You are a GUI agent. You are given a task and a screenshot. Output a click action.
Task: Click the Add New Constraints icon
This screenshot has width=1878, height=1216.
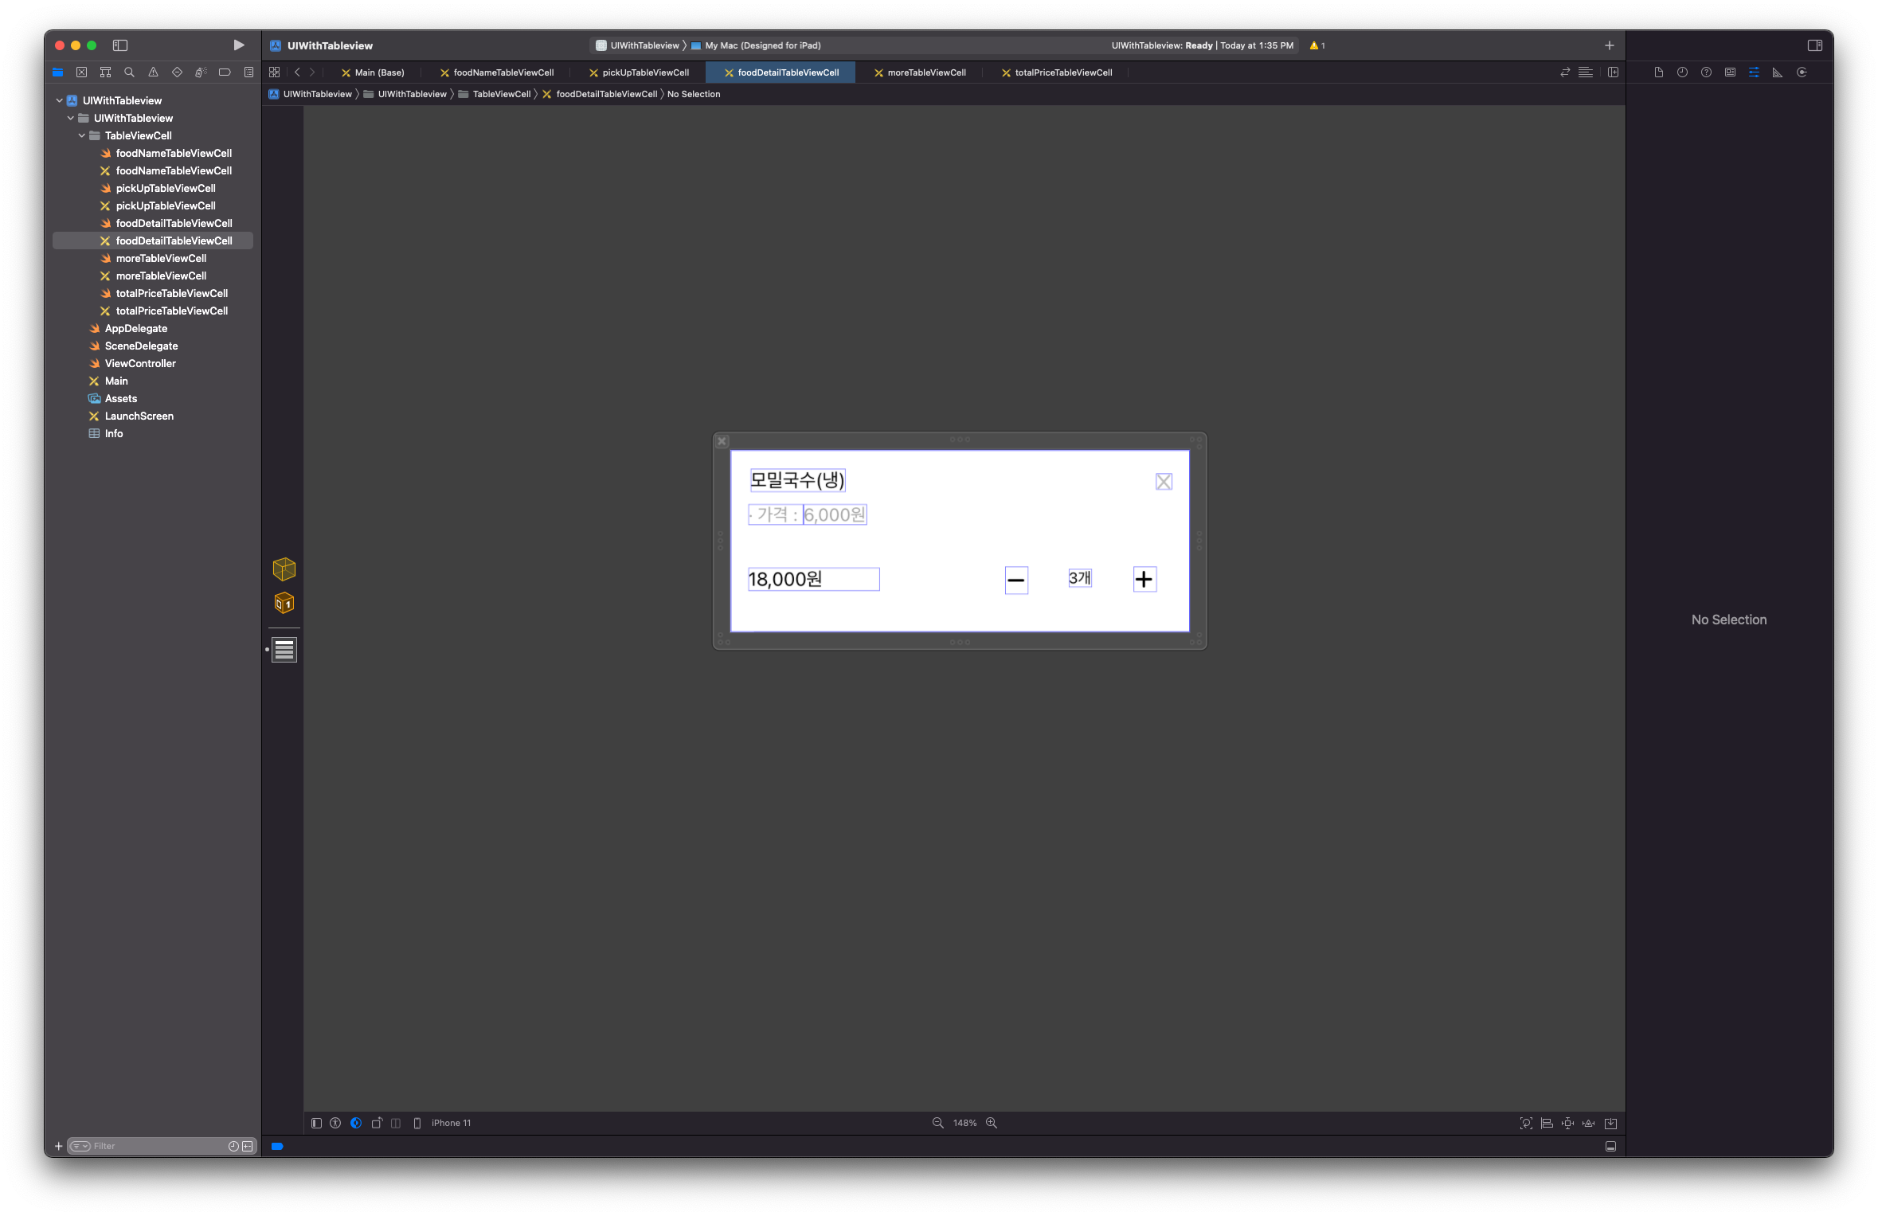pos(1567,1123)
